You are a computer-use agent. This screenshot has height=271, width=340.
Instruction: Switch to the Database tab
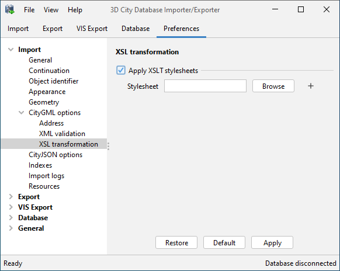click(x=136, y=29)
